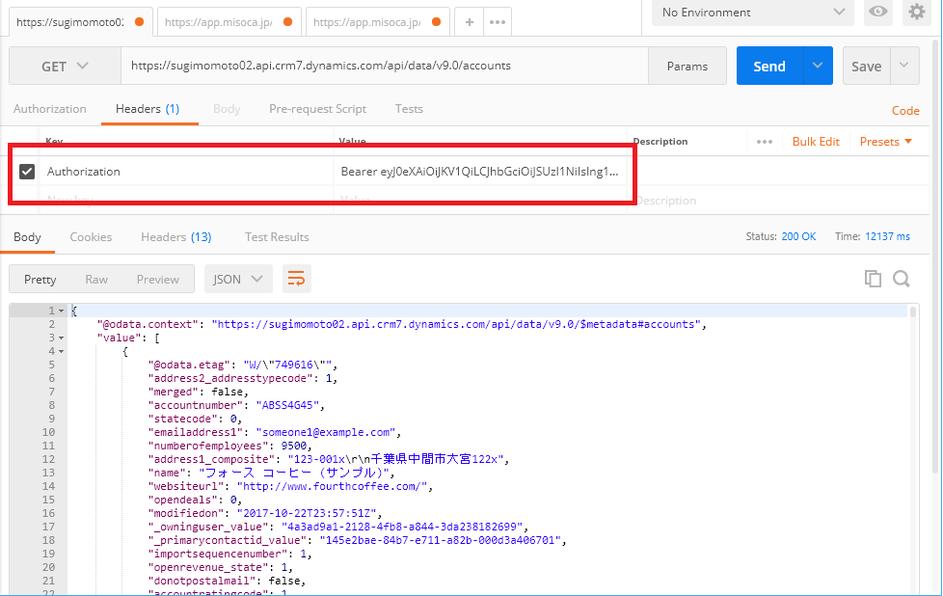Click the Authorization header key field
Screen dimensions: 943x596
point(186,172)
